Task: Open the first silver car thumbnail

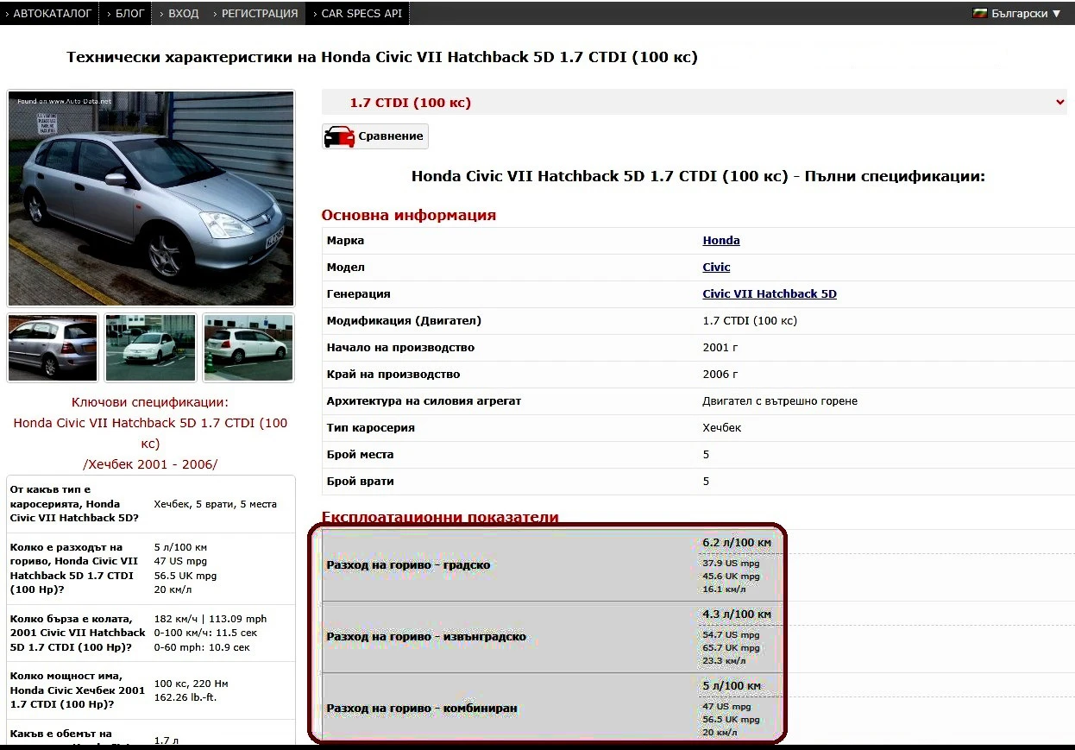Action: [53, 348]
